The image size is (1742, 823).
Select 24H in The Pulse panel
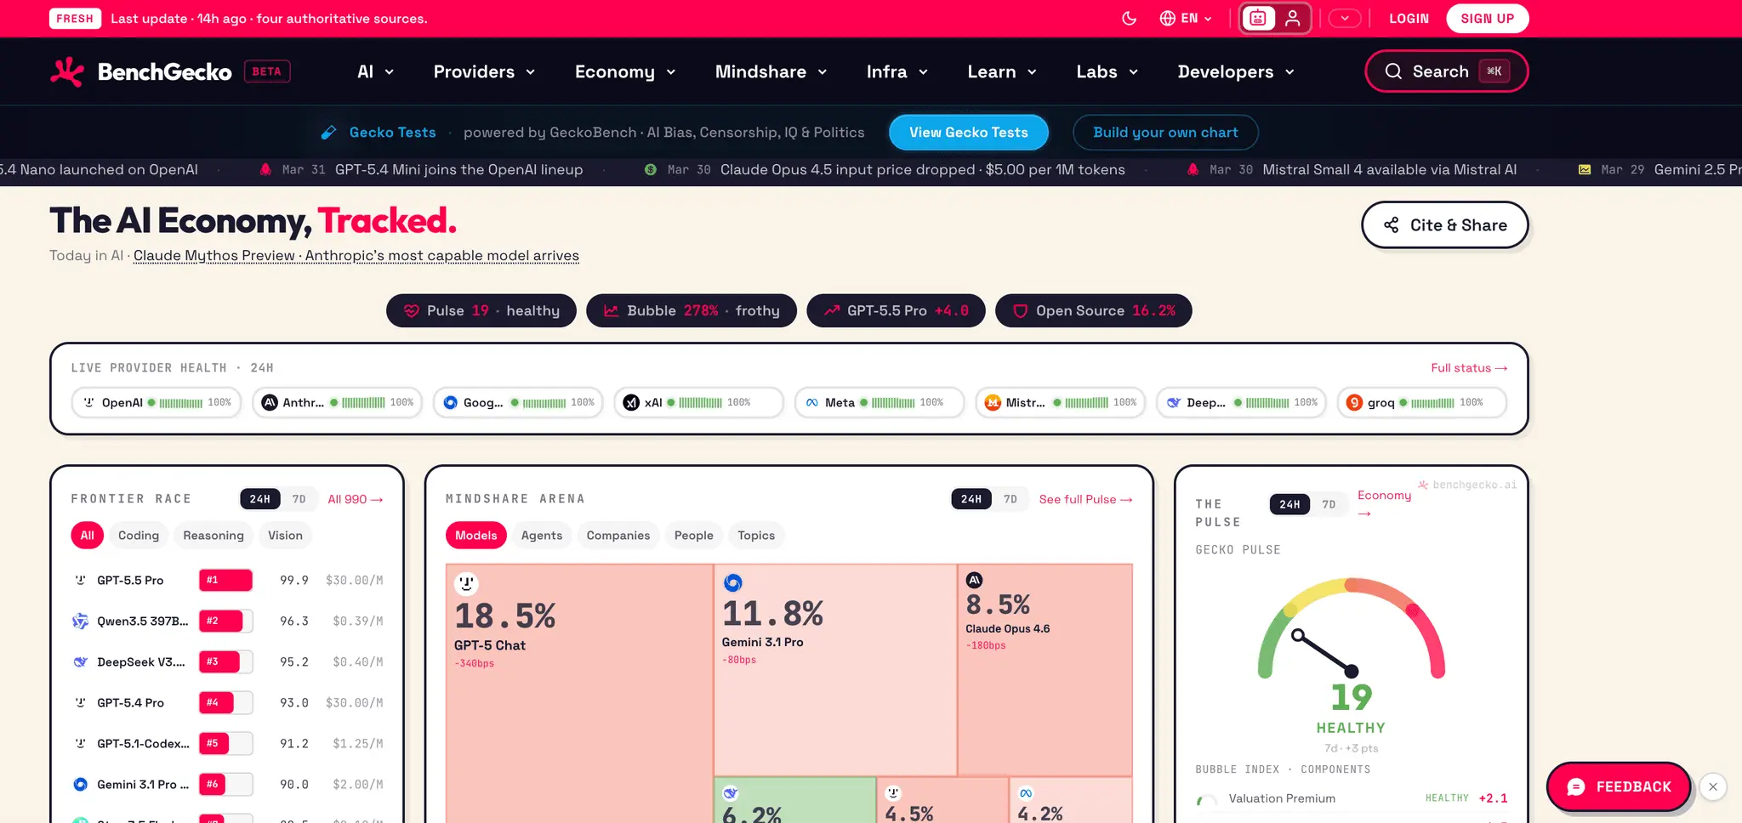pyautogui.click(x=1289, y=505)
